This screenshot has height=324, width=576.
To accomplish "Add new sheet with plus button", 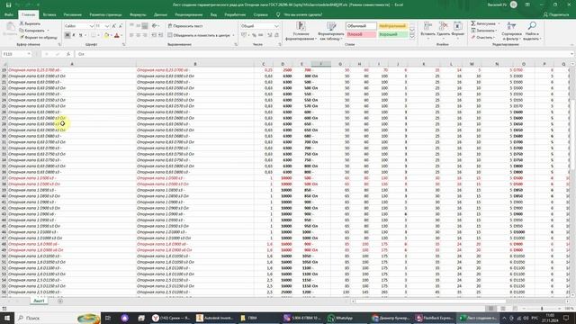I will [60, 301].
